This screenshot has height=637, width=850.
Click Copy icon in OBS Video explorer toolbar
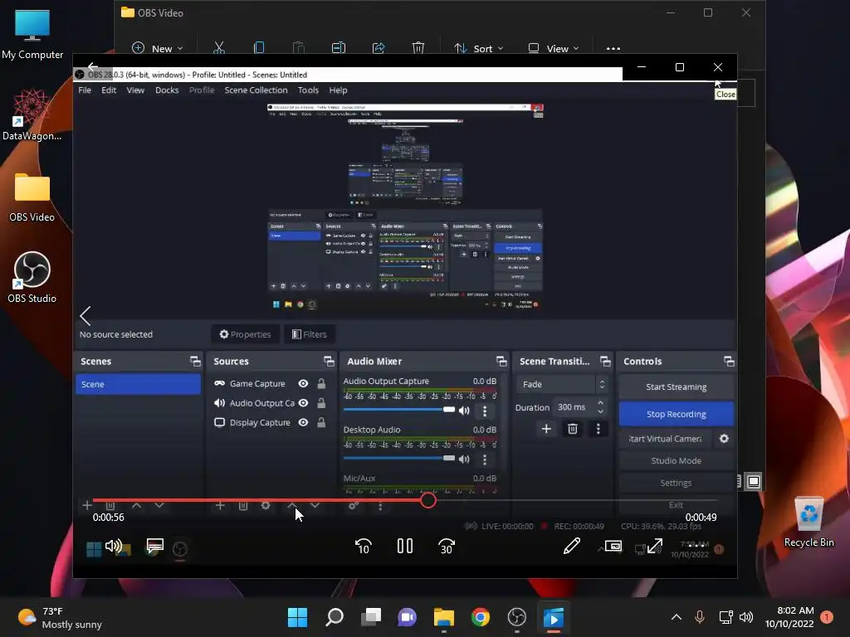point(259,48)
